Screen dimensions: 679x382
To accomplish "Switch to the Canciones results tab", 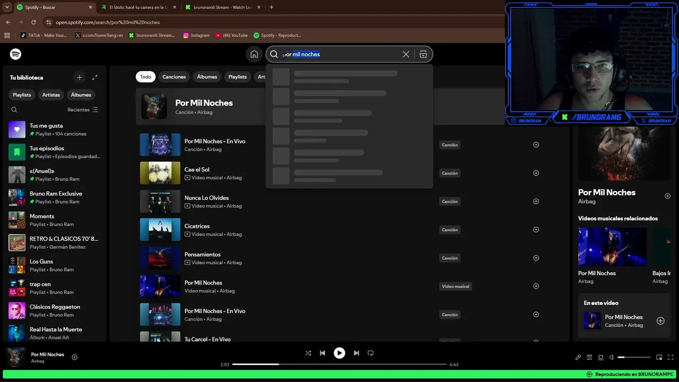I will (x=174, y=77).
